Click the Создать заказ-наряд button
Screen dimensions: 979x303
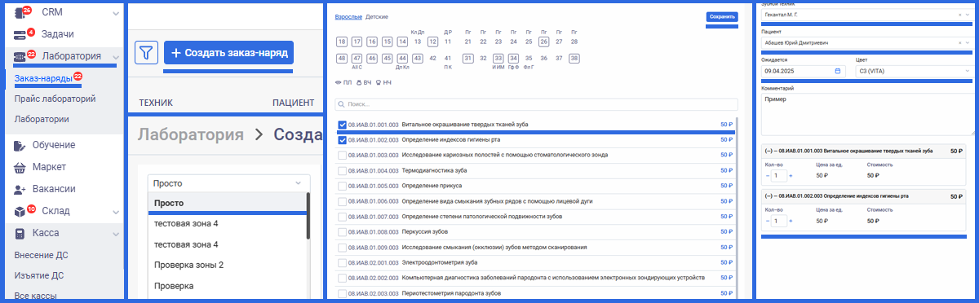[x=228, y=53]
